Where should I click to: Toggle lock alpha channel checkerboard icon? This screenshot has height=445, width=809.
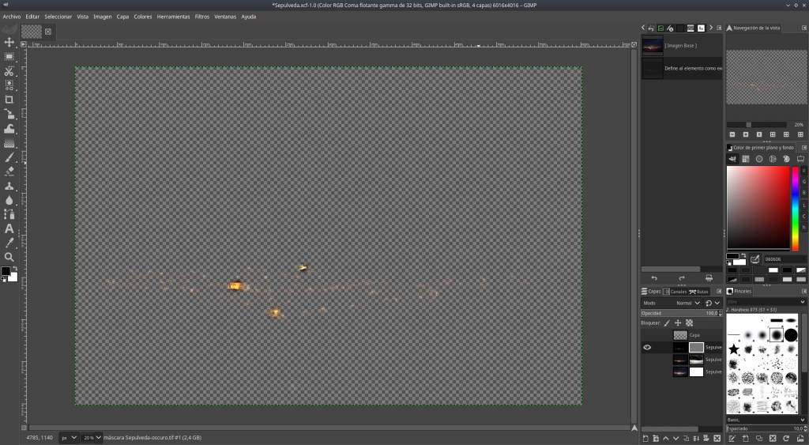689,322
